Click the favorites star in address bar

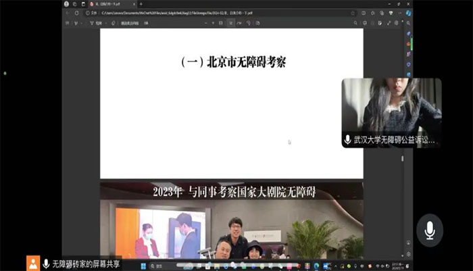click(353, 12)
